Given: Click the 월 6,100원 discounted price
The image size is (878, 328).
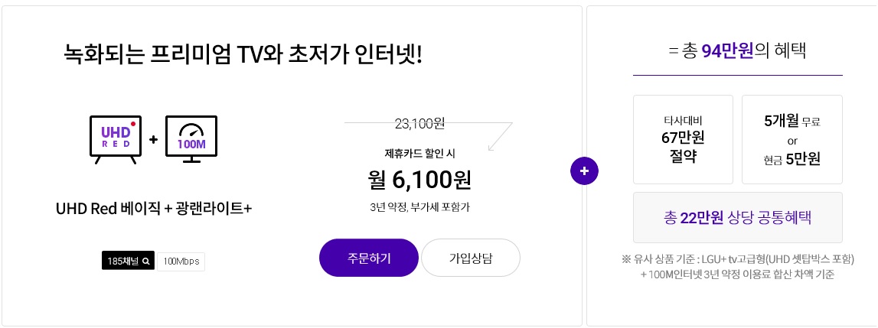Looking at the screenshot, I should [419, 180].
